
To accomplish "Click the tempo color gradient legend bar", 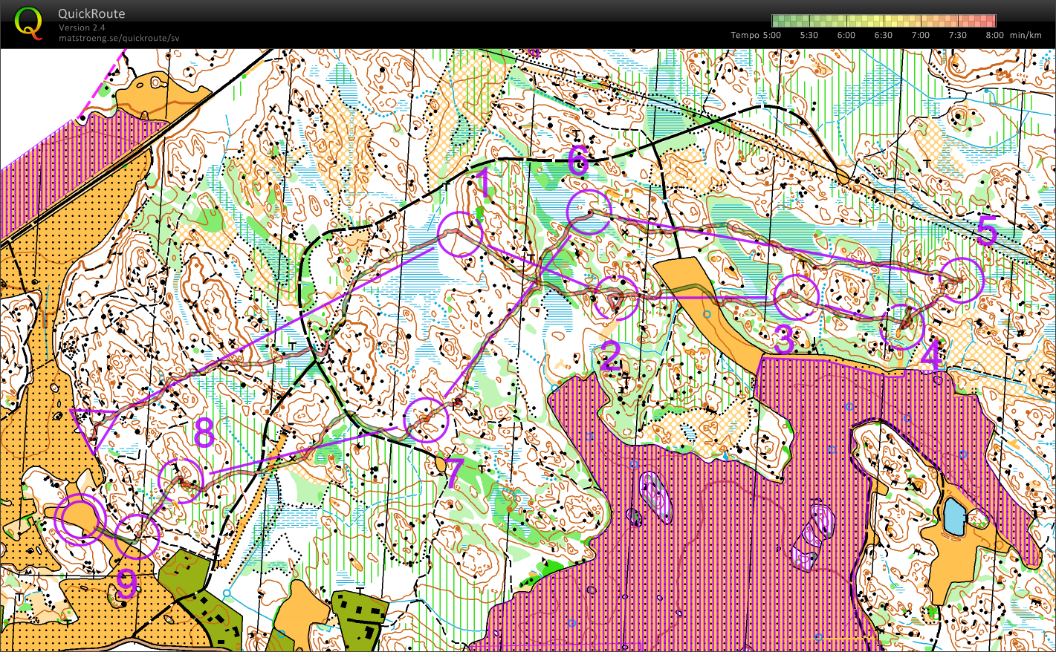I will (884, 21).
